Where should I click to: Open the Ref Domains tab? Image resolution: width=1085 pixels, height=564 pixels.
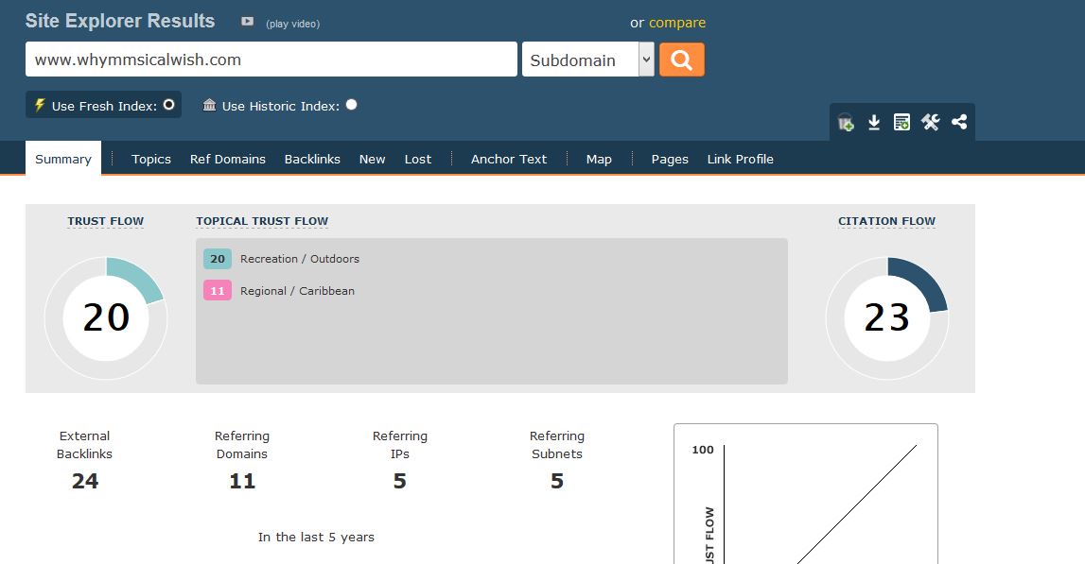tap(228, 159)
